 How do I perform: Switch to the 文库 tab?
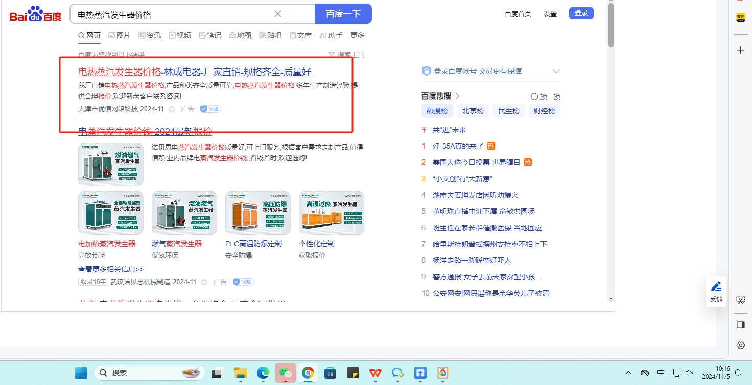(x=300, y=35)
